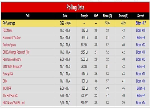
Task: Click the Poll column header
Action: (x=27, y=16)
